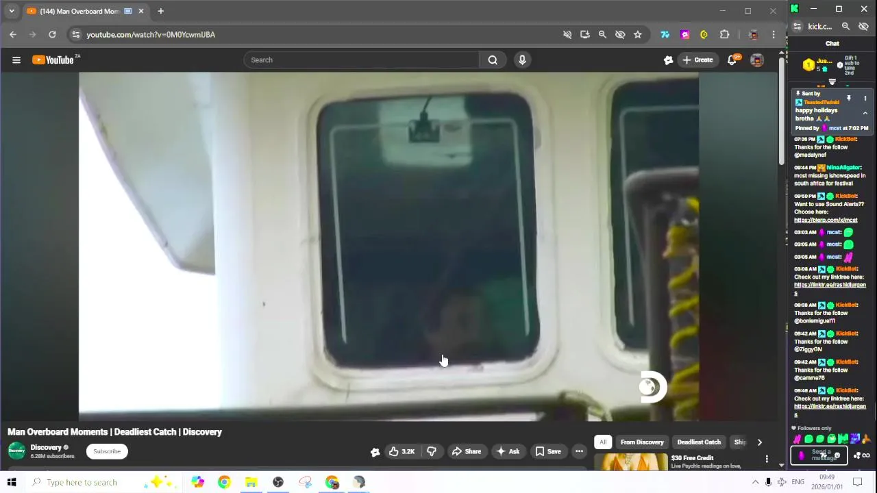Click the Send a message chat box
Screen dimensions: 877x493
coord(819,455)
